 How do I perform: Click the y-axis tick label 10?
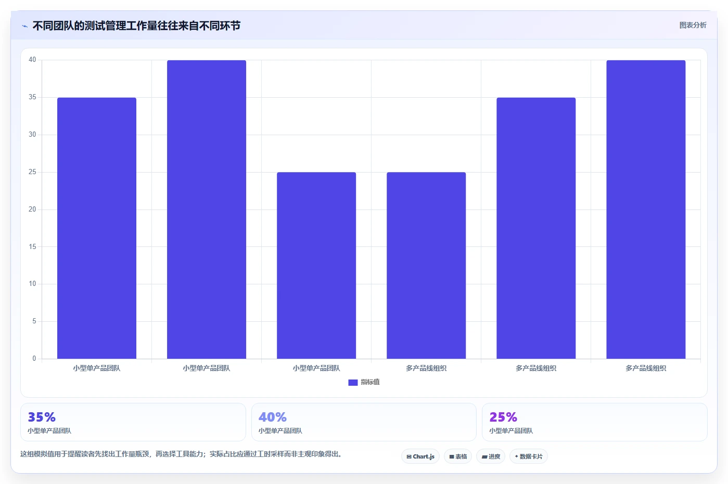click(32, 284)
